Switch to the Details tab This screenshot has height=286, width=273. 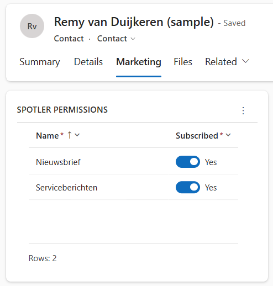pyautogui.click(x=88, y=62)
